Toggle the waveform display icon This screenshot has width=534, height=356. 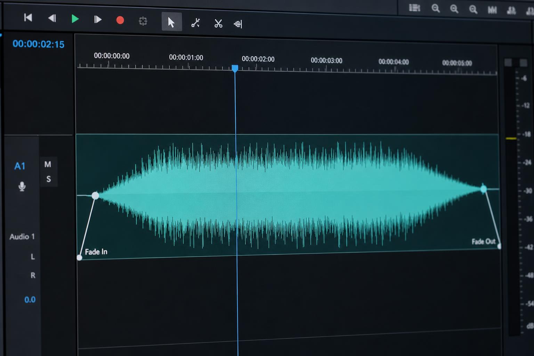coord(492,10)
